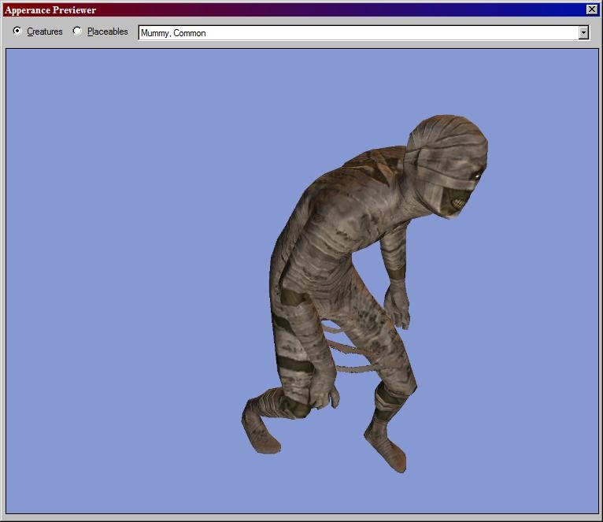
Task: Click the Placeables label text
Action: pyautogui.click(x=108, y=32)
